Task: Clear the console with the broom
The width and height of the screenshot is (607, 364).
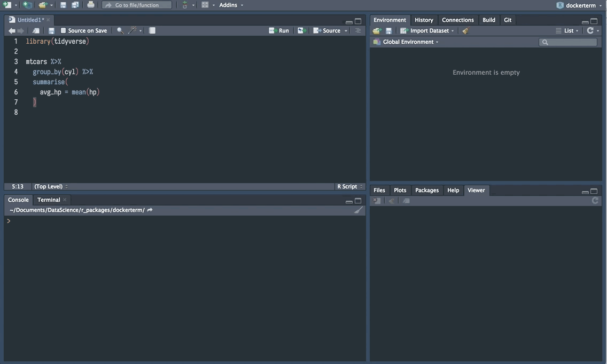Action: coord(359,210)
